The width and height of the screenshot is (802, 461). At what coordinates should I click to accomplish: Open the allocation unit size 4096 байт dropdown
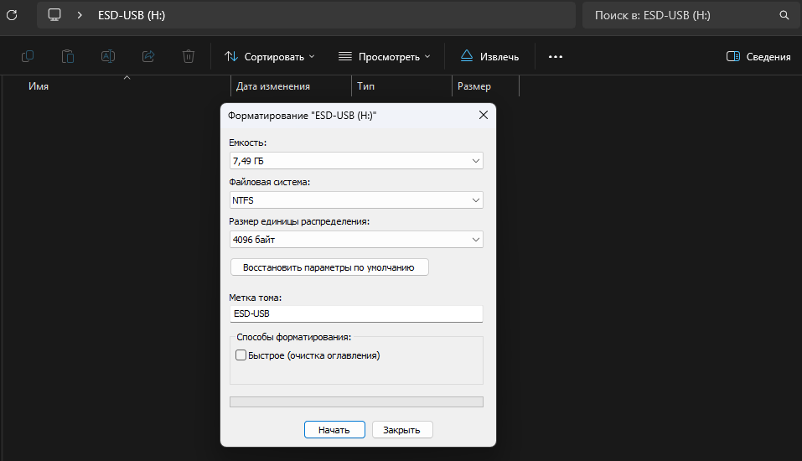point(356,240)
